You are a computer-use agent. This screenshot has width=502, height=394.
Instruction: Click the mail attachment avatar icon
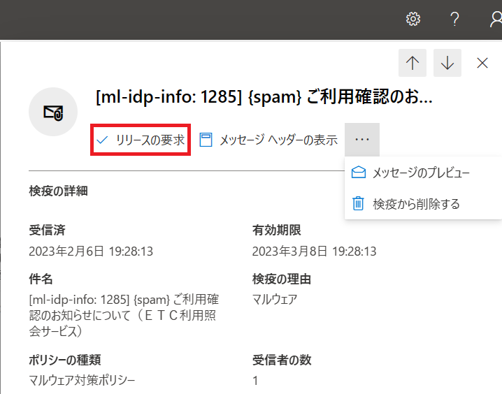[x=53, y=112]
